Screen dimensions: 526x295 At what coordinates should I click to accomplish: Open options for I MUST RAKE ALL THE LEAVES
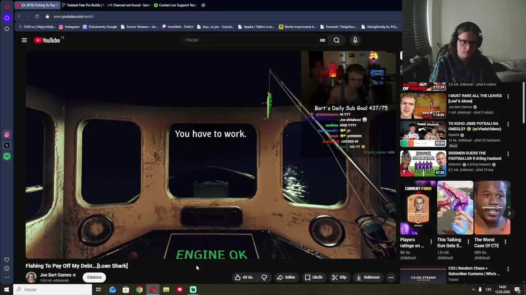[x=508, y=96]
